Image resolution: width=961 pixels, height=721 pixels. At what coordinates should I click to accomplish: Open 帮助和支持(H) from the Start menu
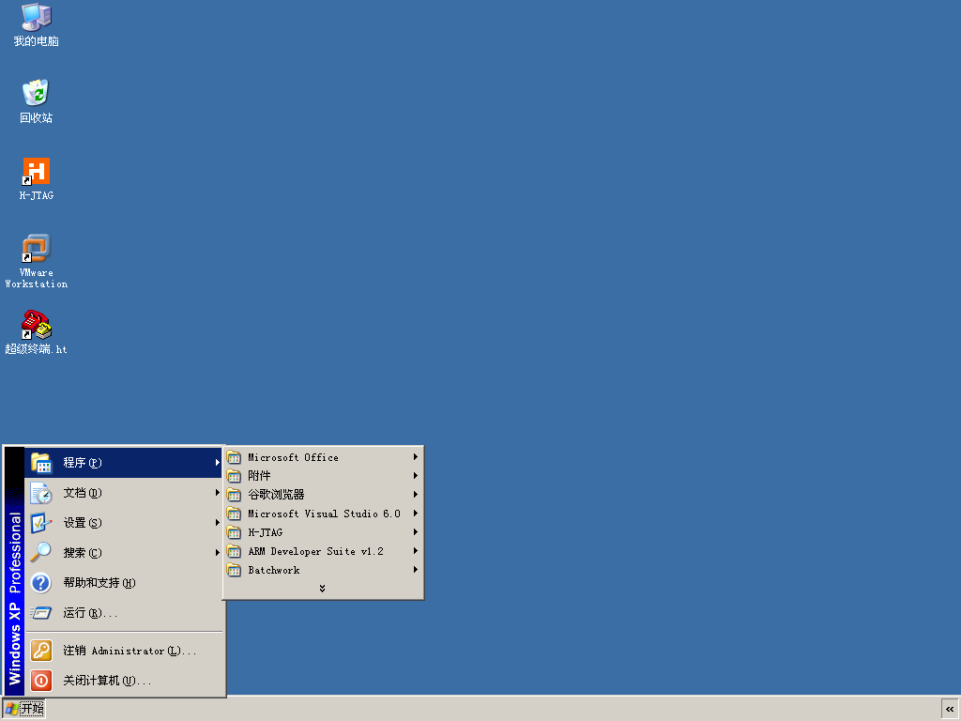pyautogui.click(x=124, y=582)
